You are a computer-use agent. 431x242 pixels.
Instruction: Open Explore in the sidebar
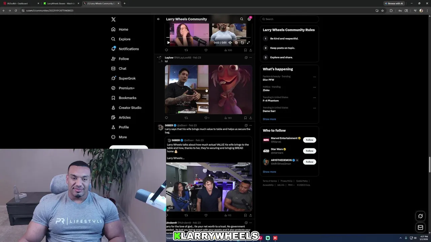click(121, 39)
